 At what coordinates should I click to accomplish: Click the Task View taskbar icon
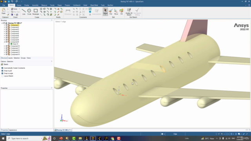tap(54, 138)
